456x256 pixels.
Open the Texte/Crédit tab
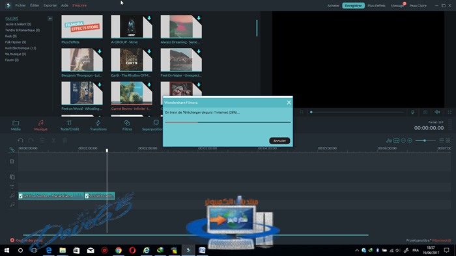pos(70,125)
